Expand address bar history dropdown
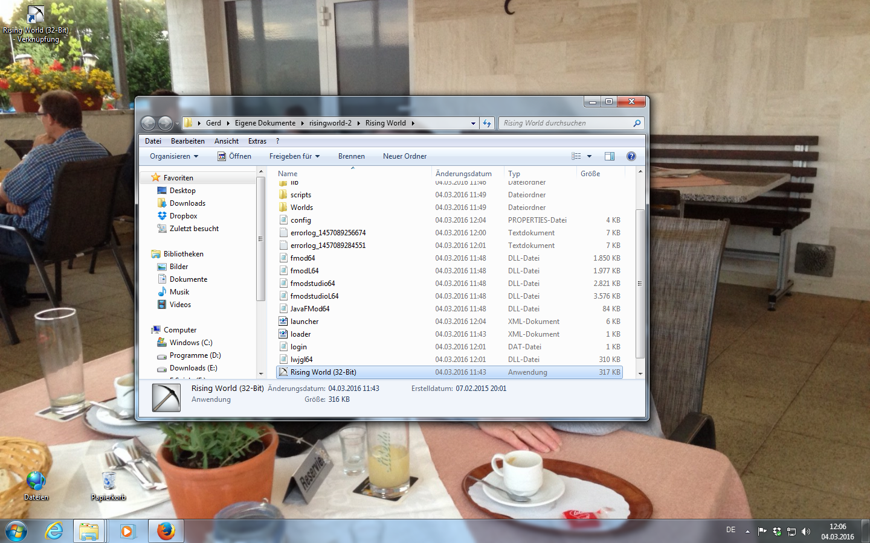 (473, 123)
